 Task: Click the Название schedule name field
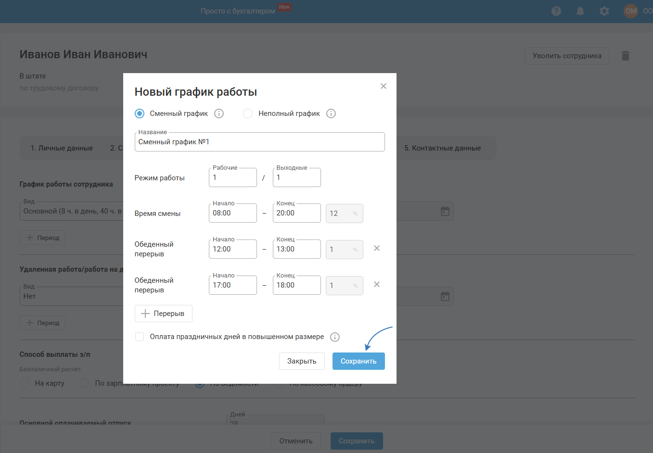259,142
